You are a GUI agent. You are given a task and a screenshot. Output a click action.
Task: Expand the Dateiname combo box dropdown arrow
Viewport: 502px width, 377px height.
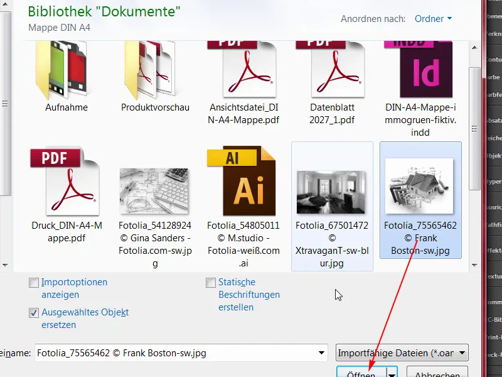pos(321,353)
